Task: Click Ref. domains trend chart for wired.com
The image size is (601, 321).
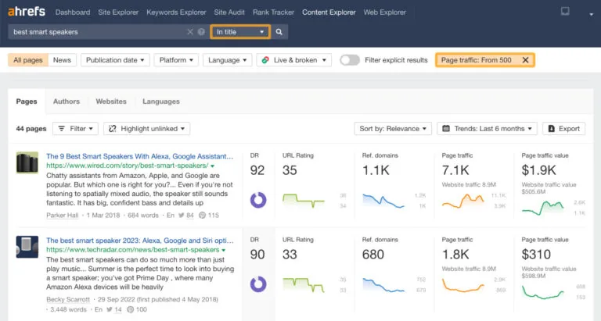Action: [x=383, y=201]
